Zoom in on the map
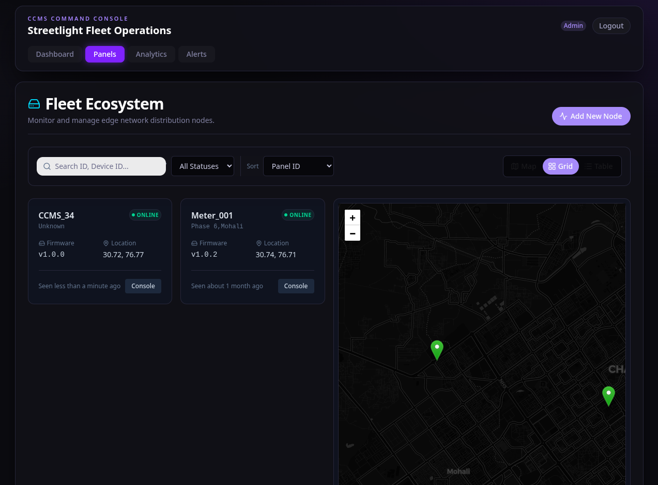This screenshot has width=658, height=485. pos(353,217)
